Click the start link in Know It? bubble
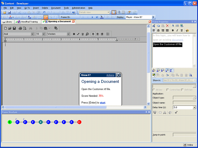 pyautogui.click(x=102, y=103)
